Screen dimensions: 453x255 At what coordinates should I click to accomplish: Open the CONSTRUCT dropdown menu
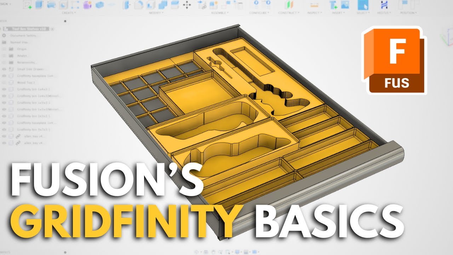click(289, 13)
